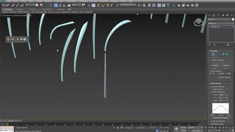Open Curve Editor icon in toolbar
Viewport: 235px width, 132px height.
(164, 5)
